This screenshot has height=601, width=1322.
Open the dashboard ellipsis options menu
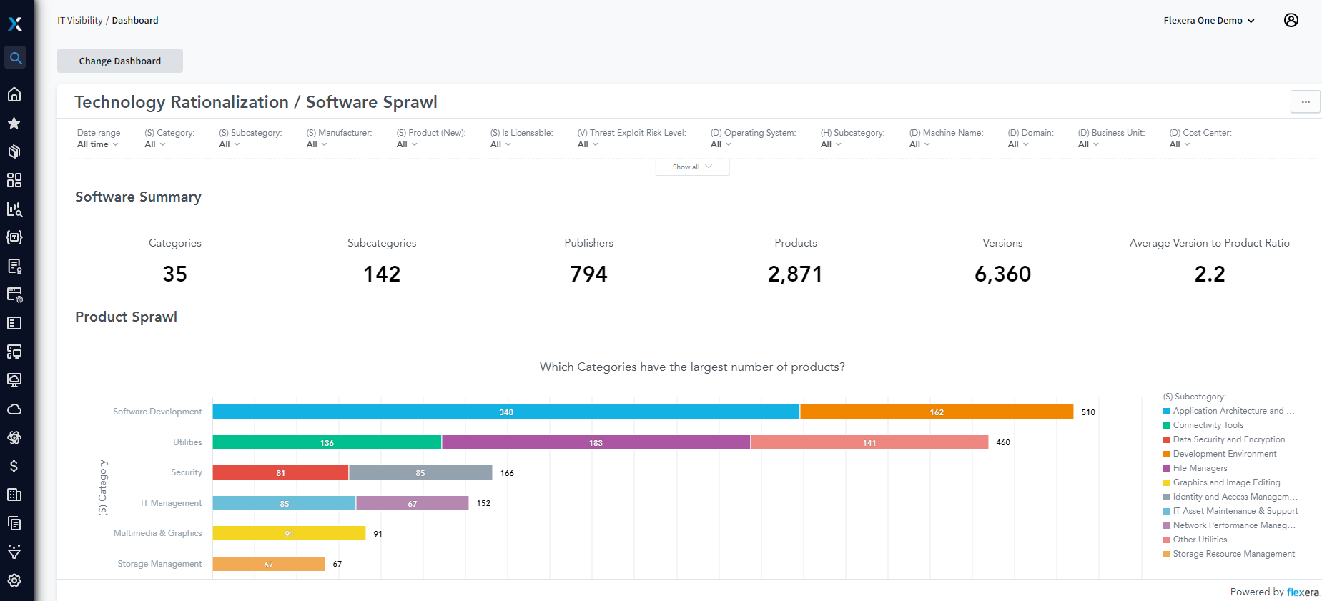[1306, 101]
